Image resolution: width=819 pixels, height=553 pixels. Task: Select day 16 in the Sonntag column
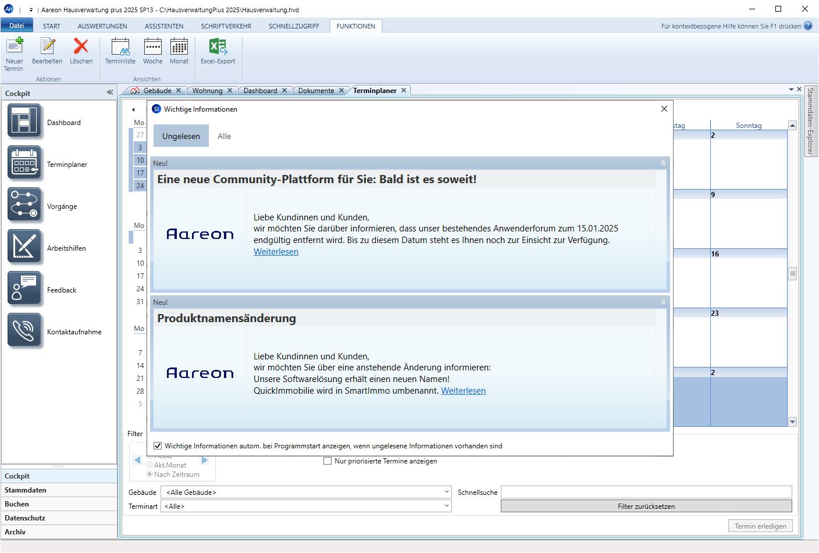749,278
